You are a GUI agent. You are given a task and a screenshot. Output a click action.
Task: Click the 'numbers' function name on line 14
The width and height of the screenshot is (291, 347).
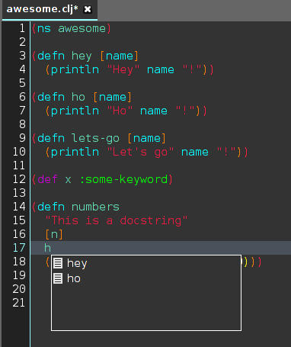click(x=95, y=207)
